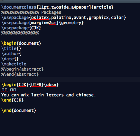Viewport: 140px width, 136px height.
Task: Click the \documentclass command text
Action: (x=19, y=7)
